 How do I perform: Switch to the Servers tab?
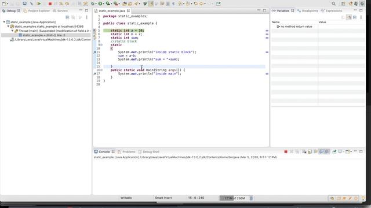60,11
